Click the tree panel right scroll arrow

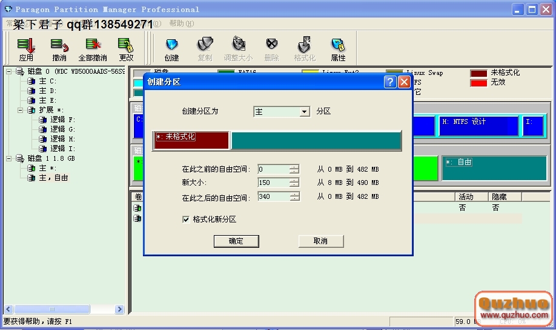pyautogui.click(x=120, y=309)
